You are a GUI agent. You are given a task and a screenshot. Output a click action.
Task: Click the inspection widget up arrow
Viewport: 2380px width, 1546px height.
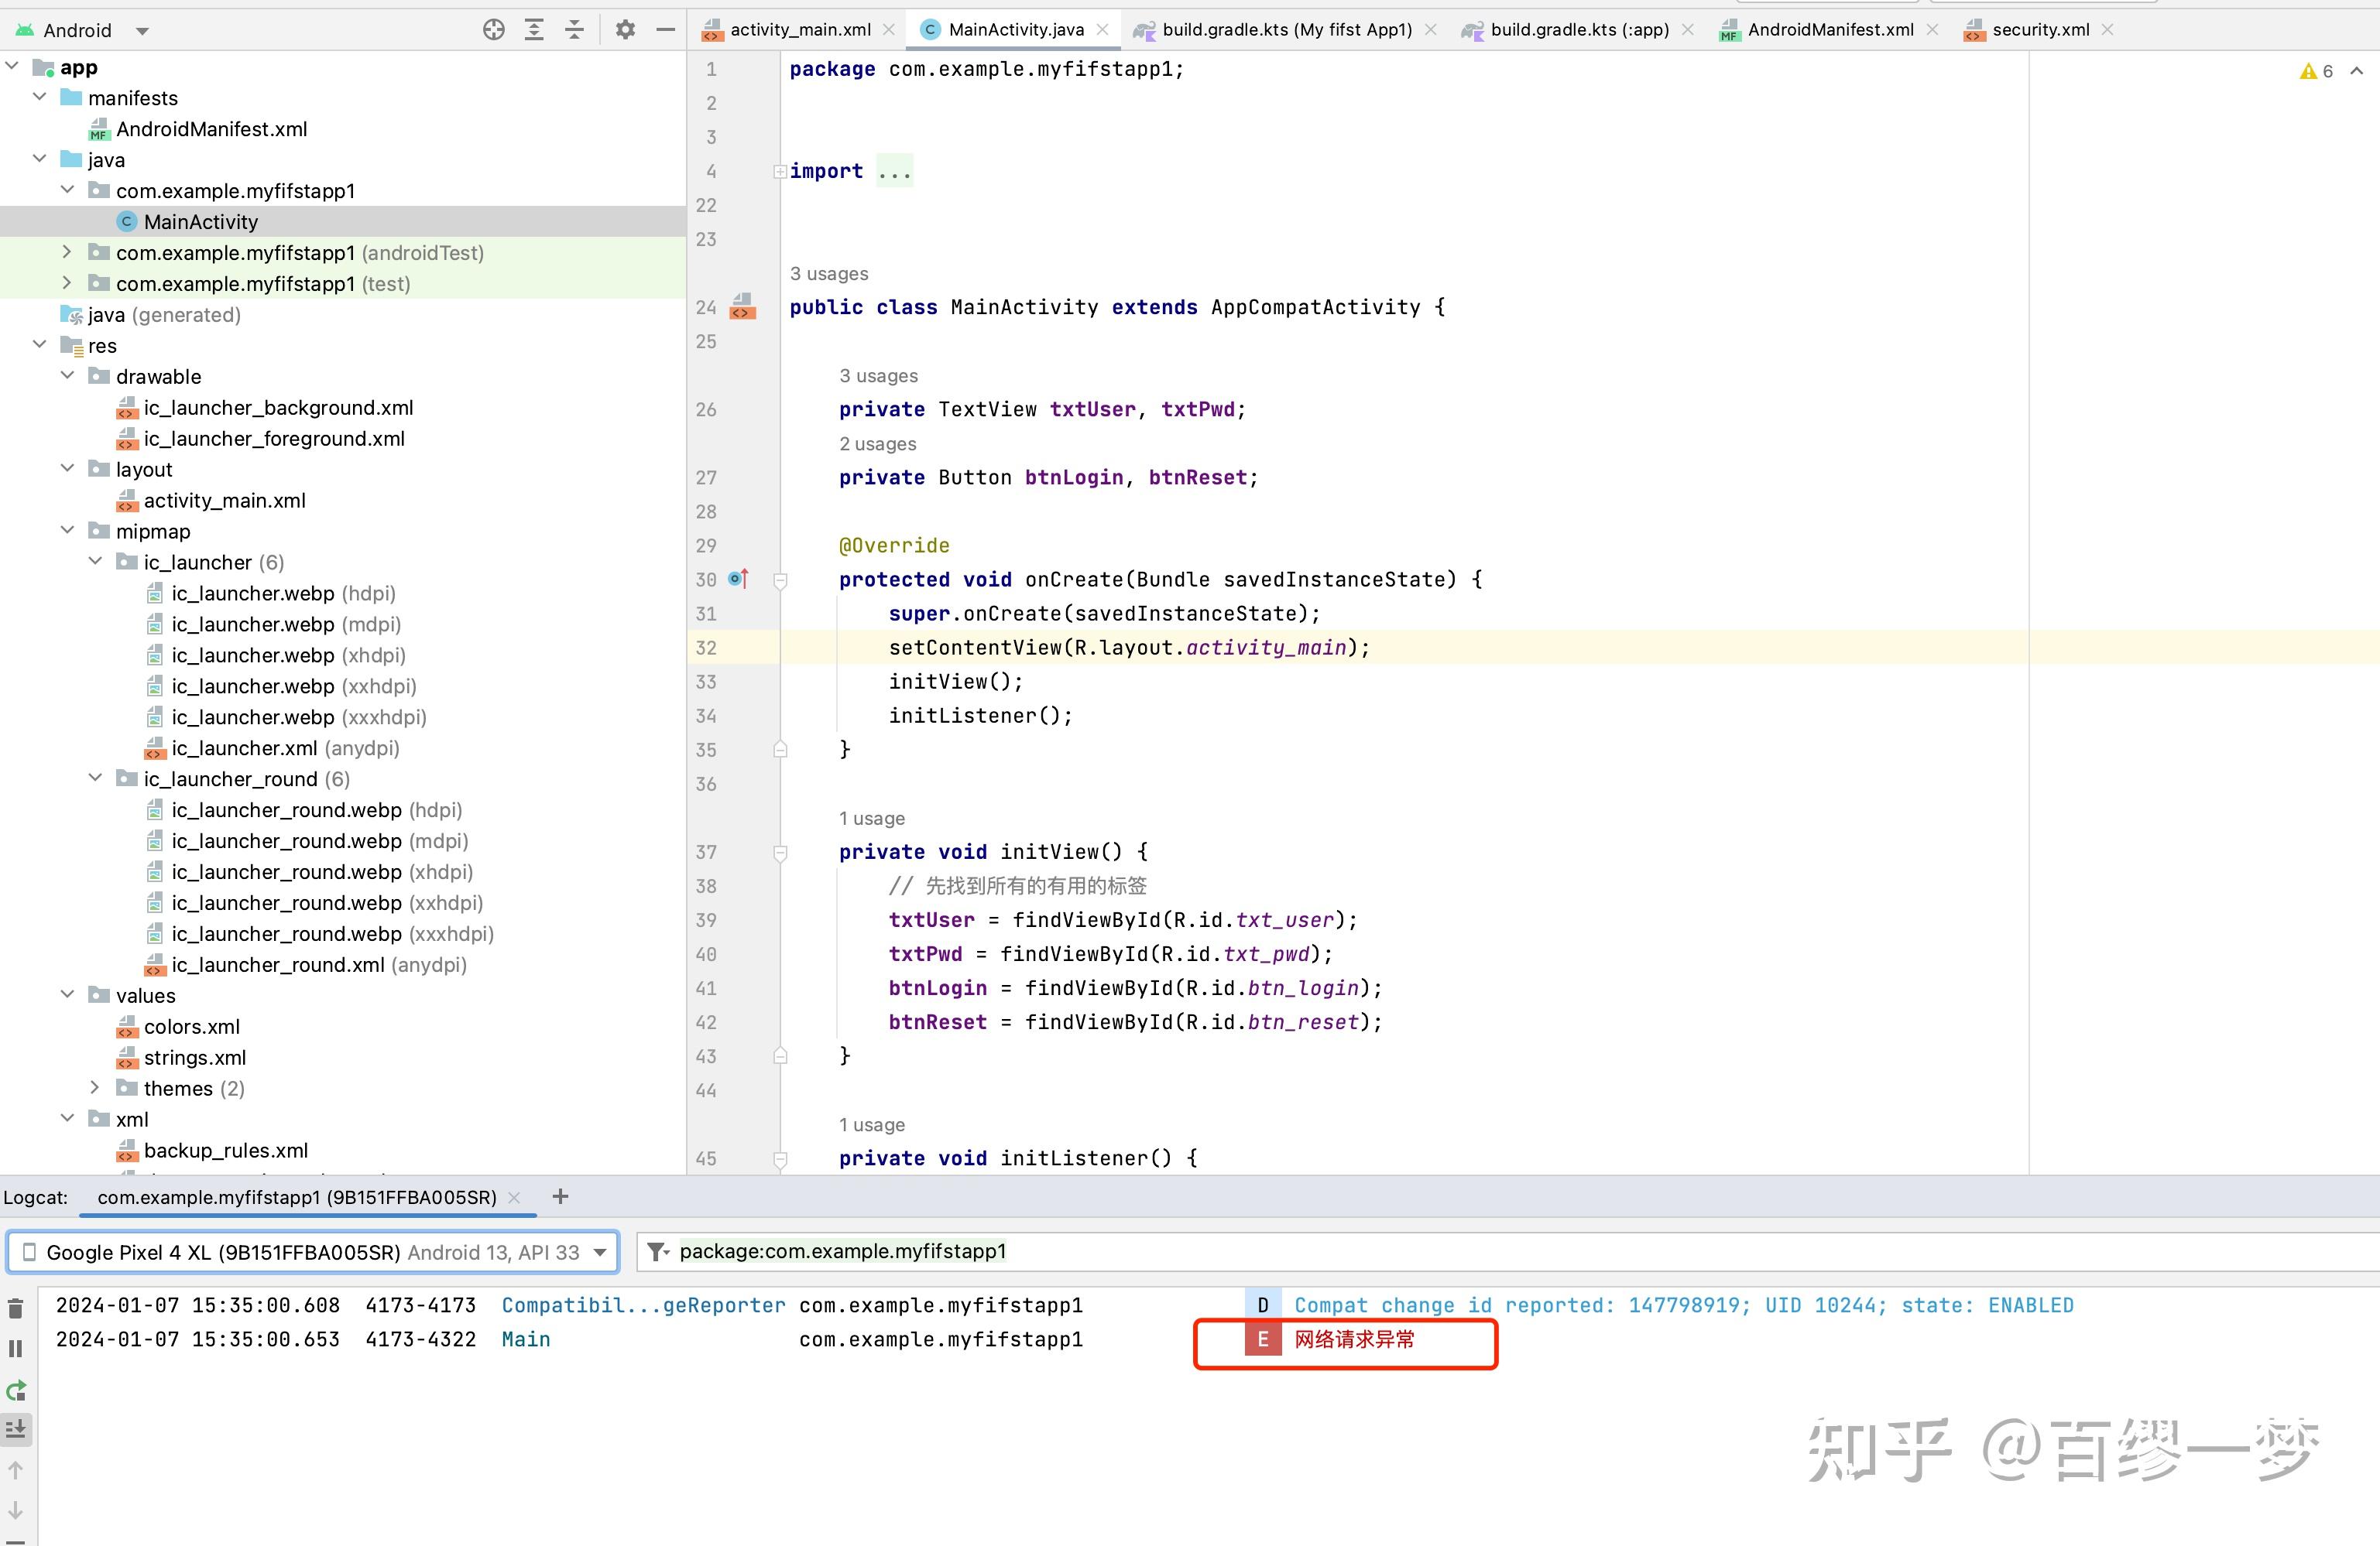tap(2357, 71)
